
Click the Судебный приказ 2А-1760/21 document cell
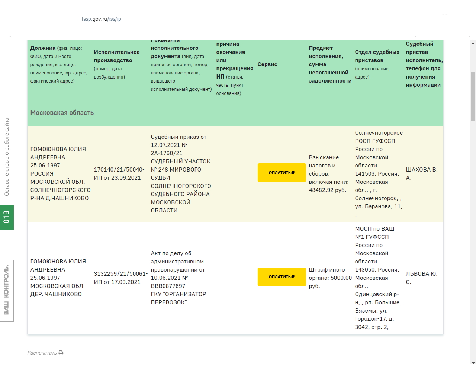tap(180, 174)
